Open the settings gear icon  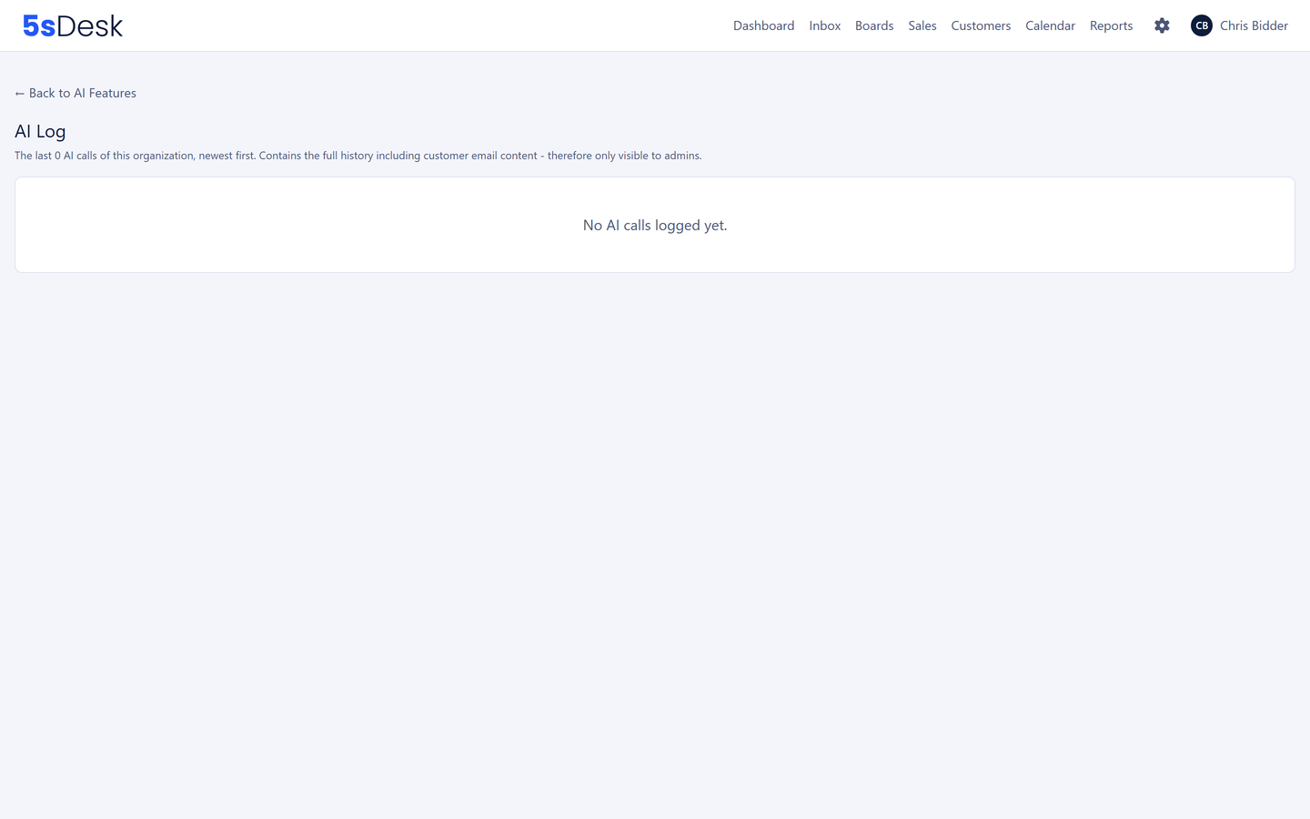(x=1162, y=25)
